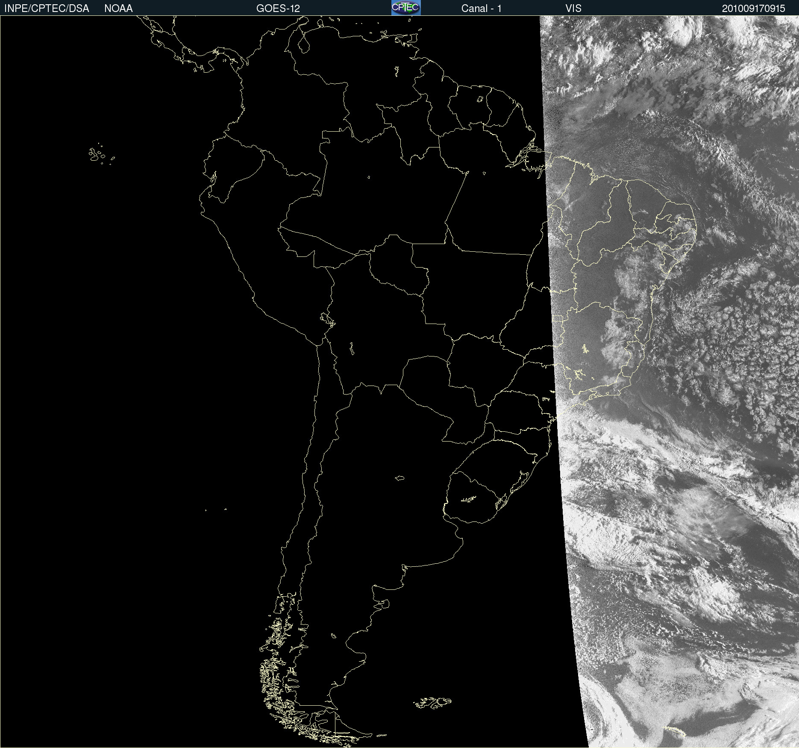Click the Canal - 1 label

click(x=482, y=9)
